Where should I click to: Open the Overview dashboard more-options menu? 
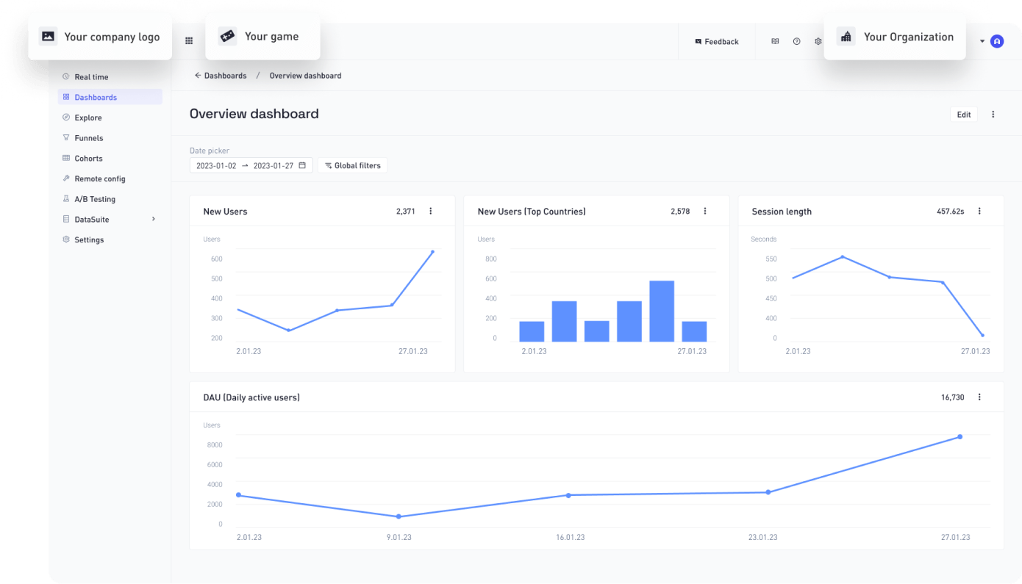tap(993, 115)
